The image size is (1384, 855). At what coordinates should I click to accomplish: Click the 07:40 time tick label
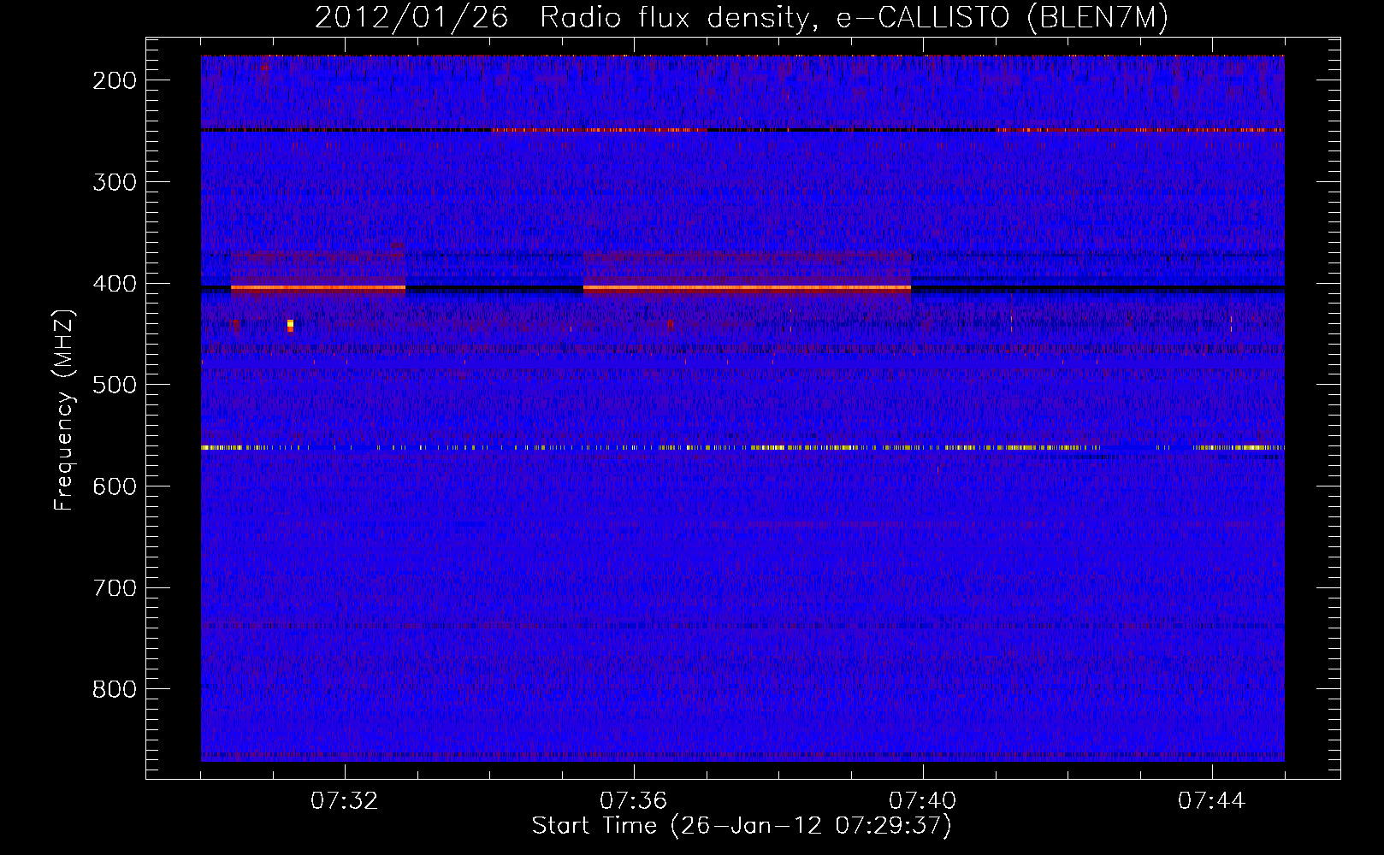click(x=922, y=801)
